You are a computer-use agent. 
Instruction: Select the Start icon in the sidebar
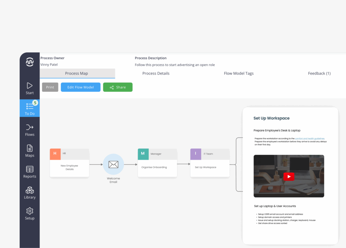pos(29,86)
